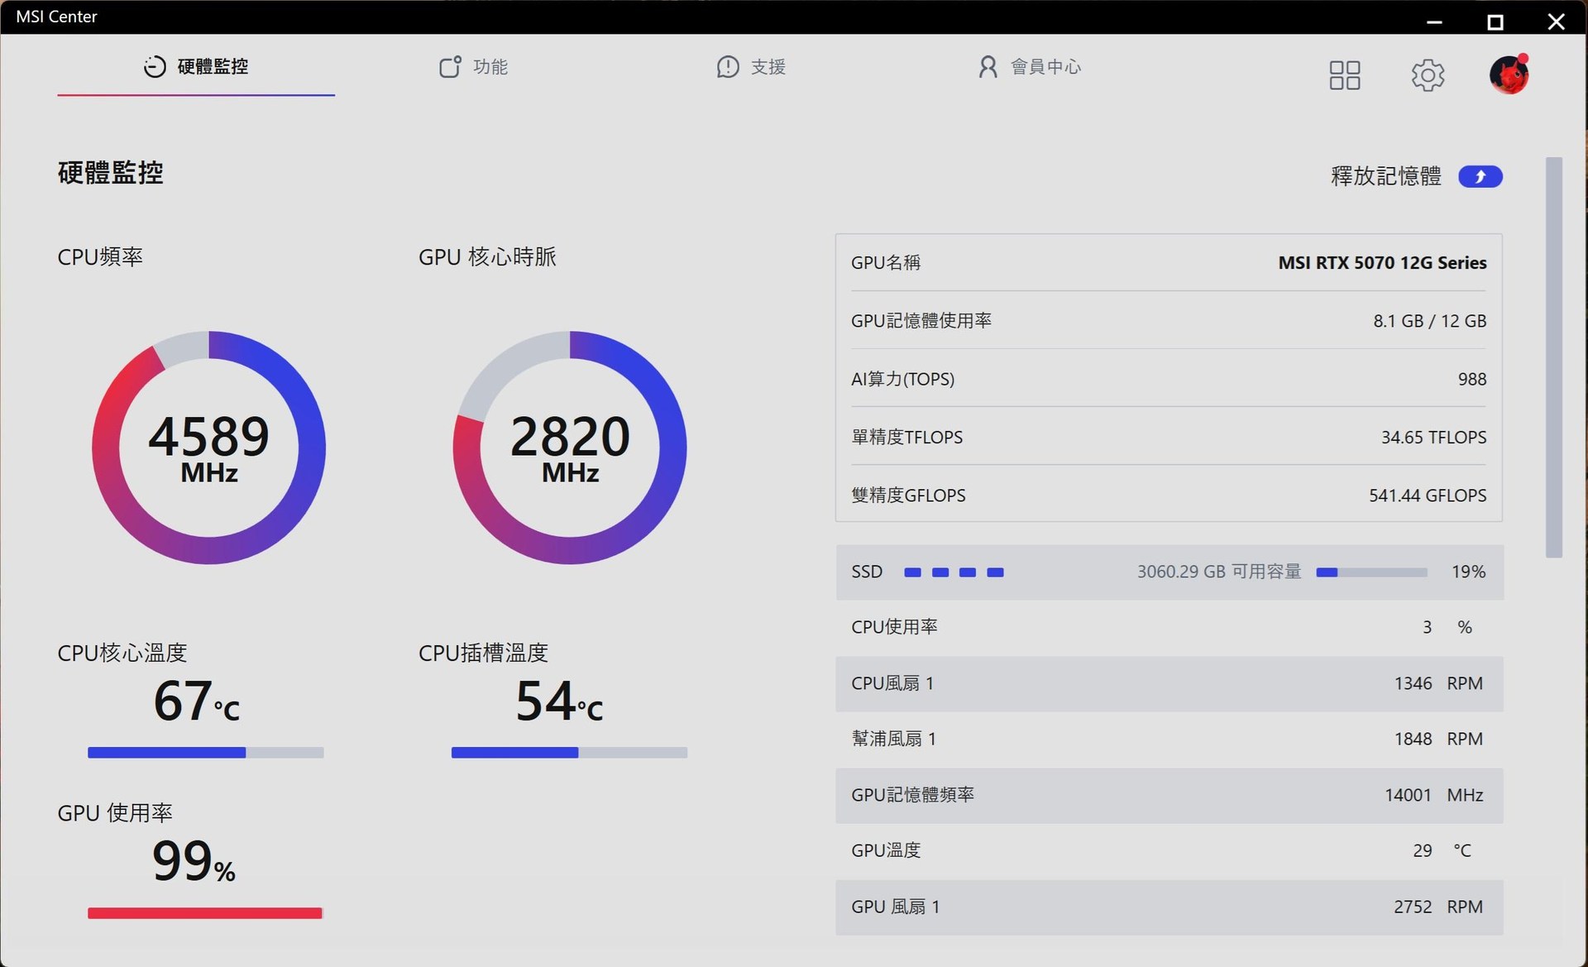Open settings via the gear icon
Image resolution: width=1588 pixels, height=967 pixels.
(1428, 75)
